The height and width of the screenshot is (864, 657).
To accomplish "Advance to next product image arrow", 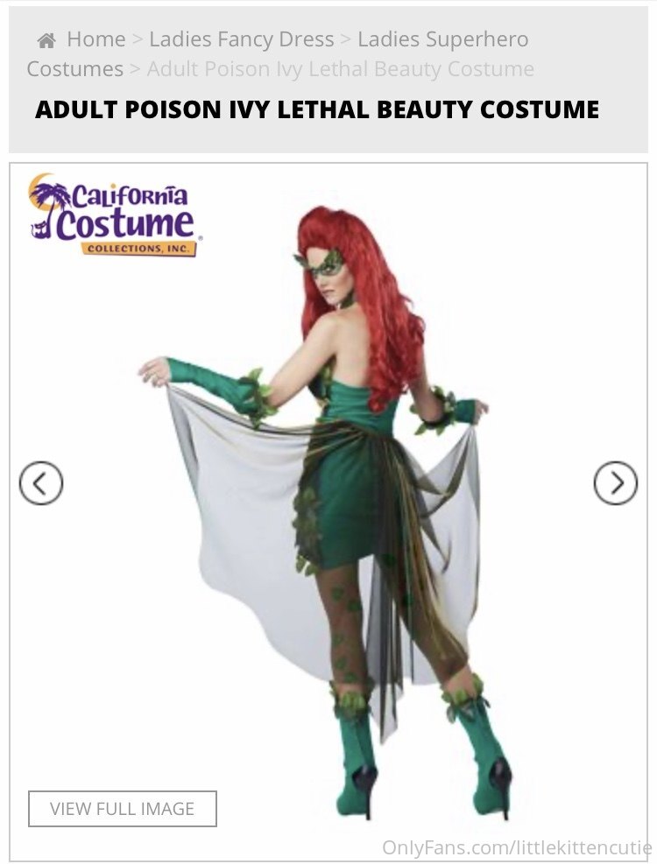I will [x=616, y=482].
